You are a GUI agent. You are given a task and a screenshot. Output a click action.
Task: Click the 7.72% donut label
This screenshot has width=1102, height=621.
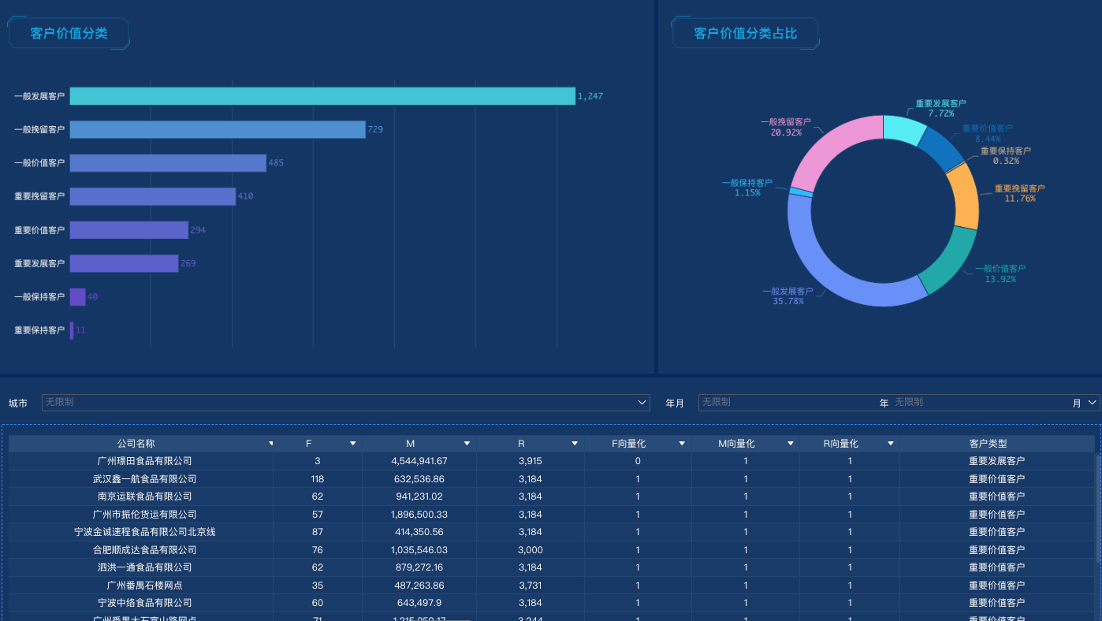[x=941, y=113]
